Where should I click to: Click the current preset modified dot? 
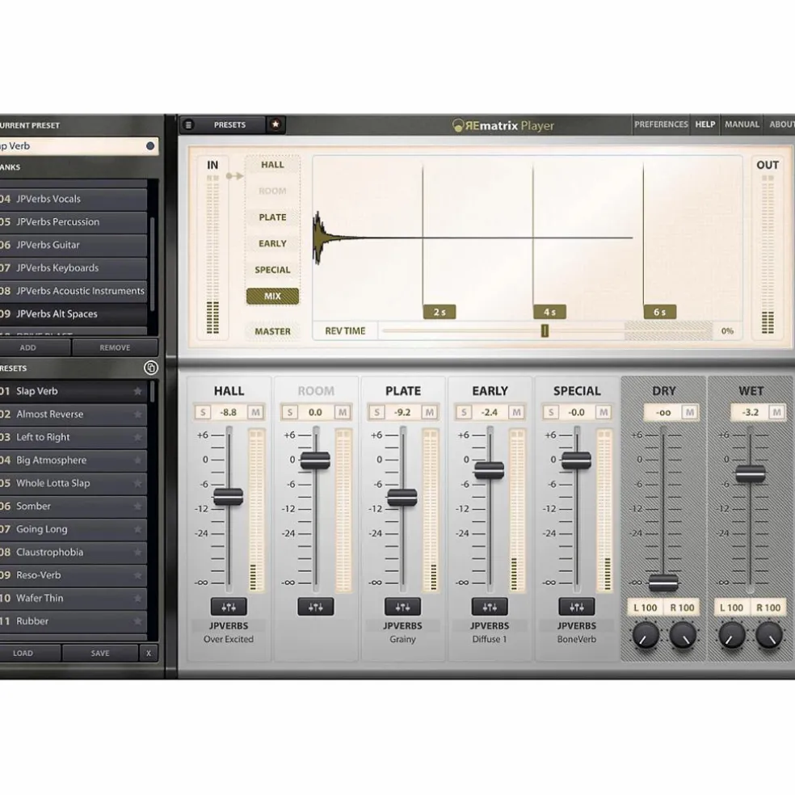pyautogui.click(x=150, y=146)
